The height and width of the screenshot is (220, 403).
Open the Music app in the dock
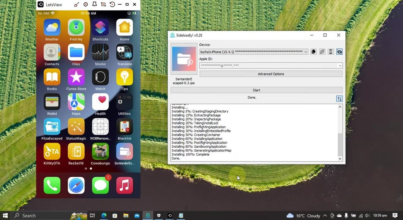coord(124,185)
